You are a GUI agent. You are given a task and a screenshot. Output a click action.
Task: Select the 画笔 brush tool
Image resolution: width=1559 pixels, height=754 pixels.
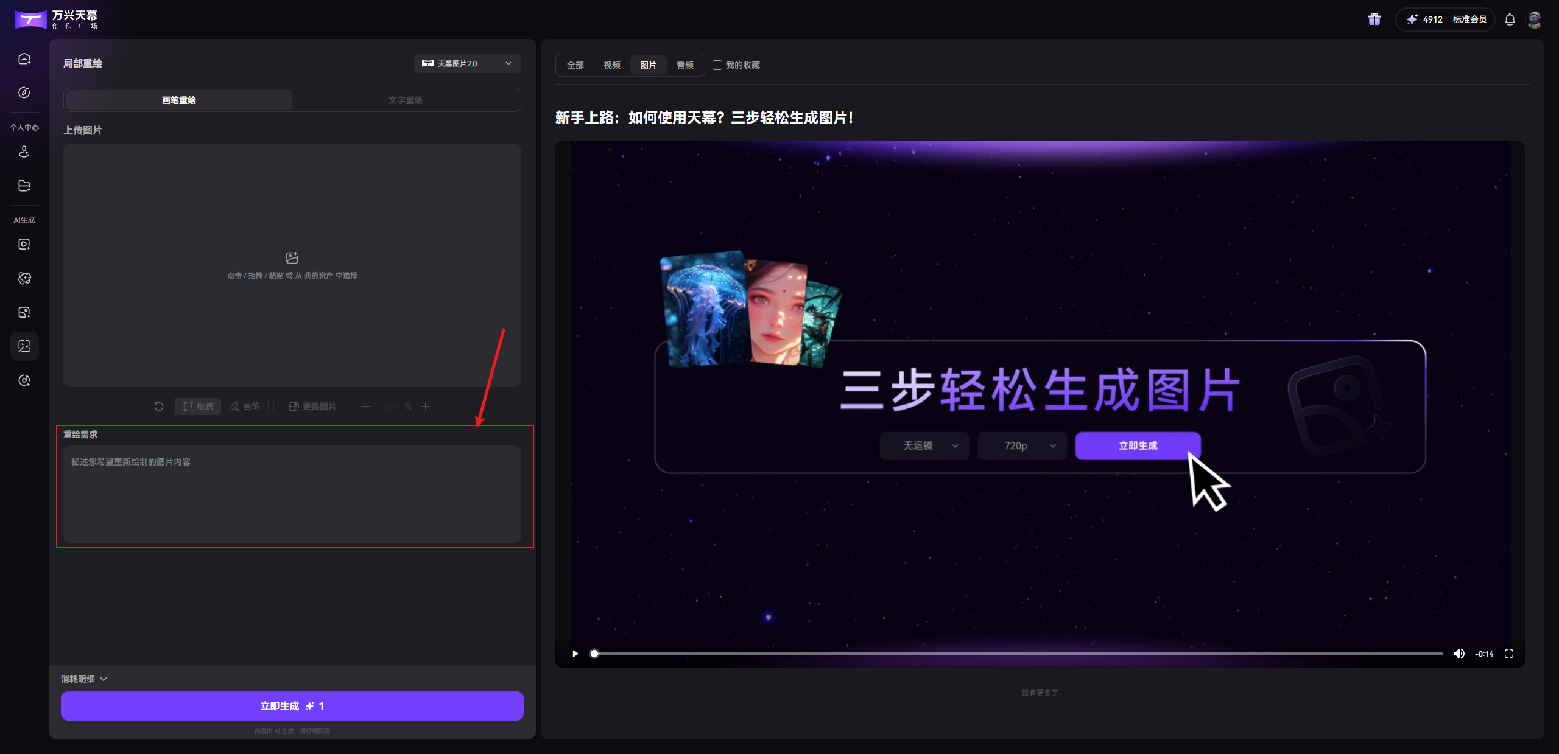(244, 407)
